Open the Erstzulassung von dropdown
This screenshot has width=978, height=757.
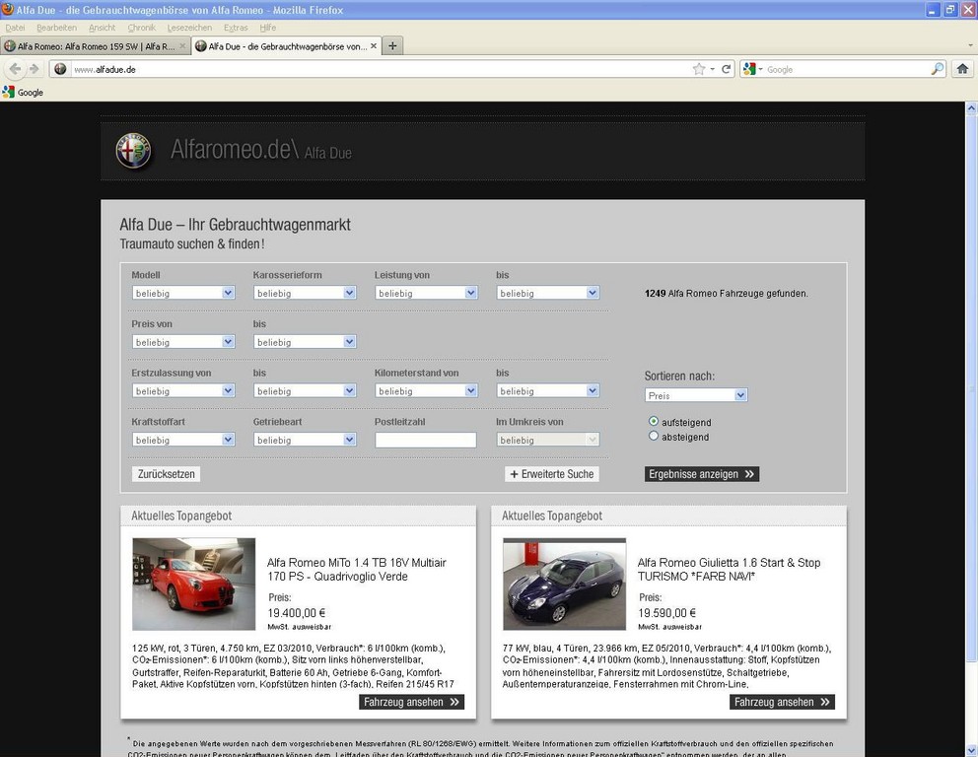(183, 391)
